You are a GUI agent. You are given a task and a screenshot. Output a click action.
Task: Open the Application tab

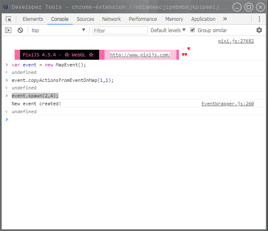click(x=203, y=19)
